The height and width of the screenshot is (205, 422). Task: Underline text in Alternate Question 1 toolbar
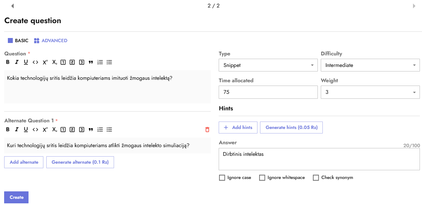coord(26,129)
